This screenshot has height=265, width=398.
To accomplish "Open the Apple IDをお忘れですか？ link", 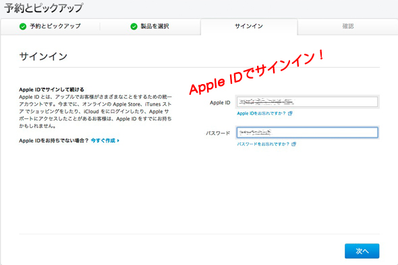I will [261, 114].
